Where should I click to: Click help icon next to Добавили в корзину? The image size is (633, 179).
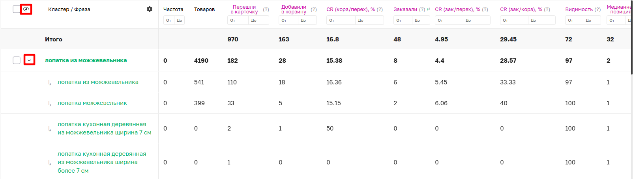314,9
